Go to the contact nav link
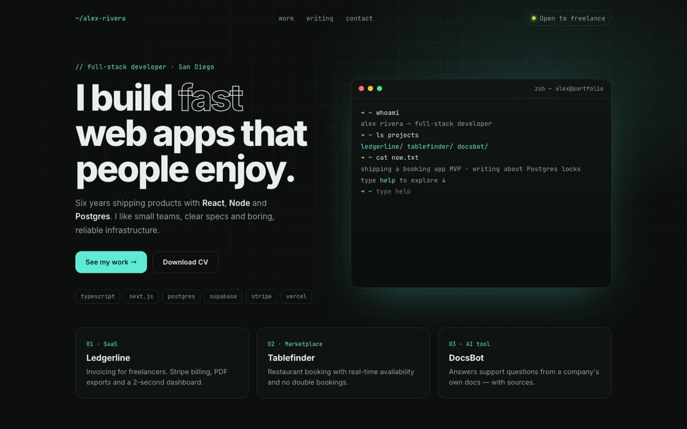This screenshot has width=687, height=429. (x=359, y=18)
